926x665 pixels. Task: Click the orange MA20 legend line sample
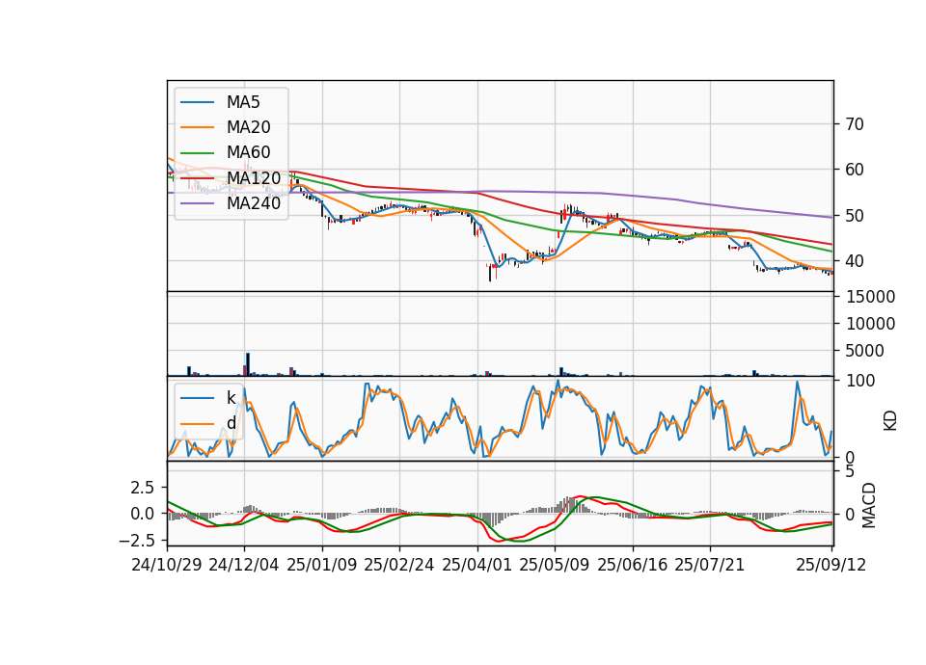(x=198, y=127)
